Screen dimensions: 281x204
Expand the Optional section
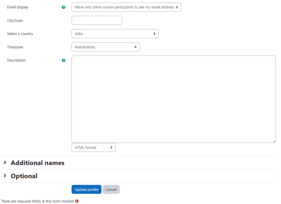(x=24, y=176)
